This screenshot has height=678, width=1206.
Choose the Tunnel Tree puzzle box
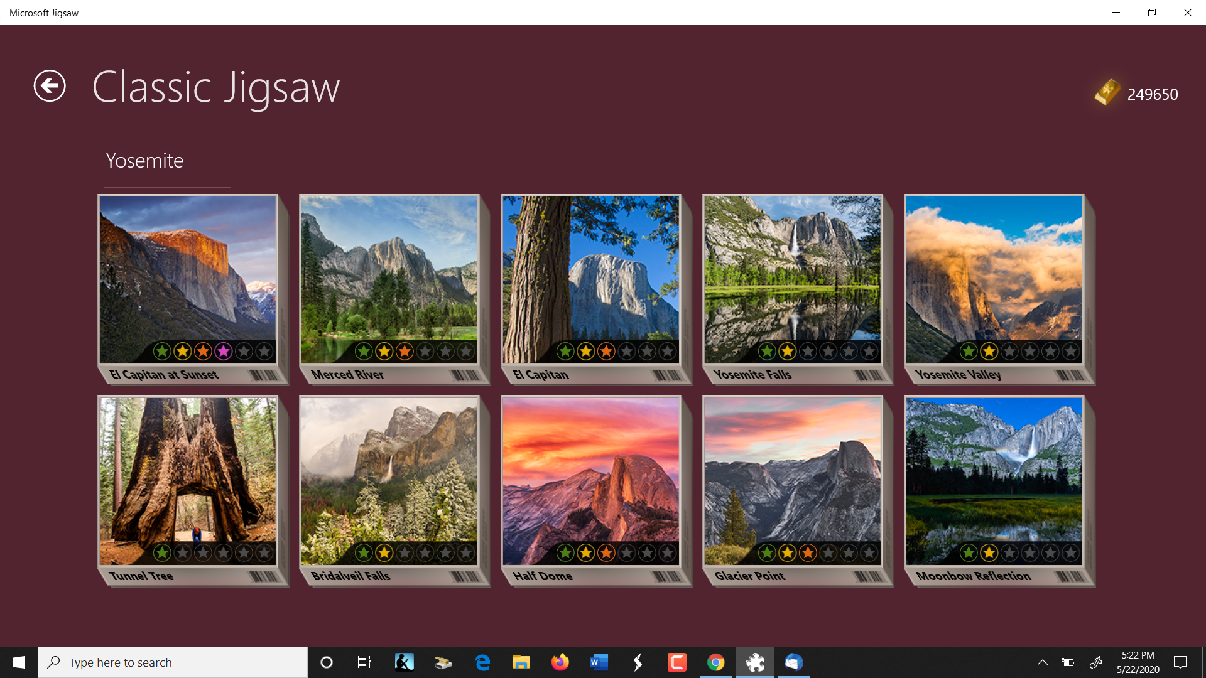187,477
